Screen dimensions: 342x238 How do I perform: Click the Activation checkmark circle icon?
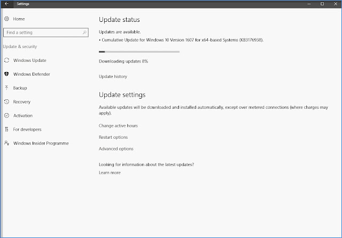click(6, 115)
